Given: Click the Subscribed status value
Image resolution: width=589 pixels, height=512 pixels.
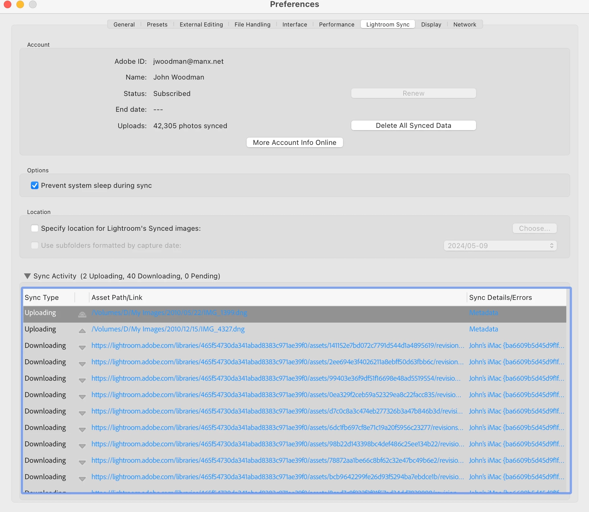Looking at the screenshot, I should point(172,93).
